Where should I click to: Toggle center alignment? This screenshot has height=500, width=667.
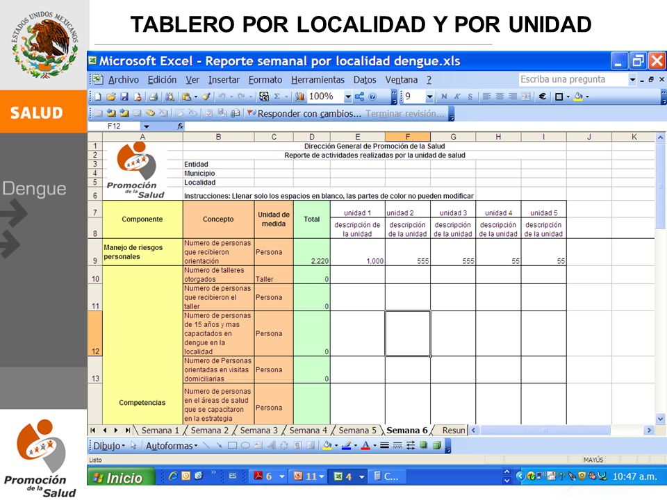click(x=500, y=97)
